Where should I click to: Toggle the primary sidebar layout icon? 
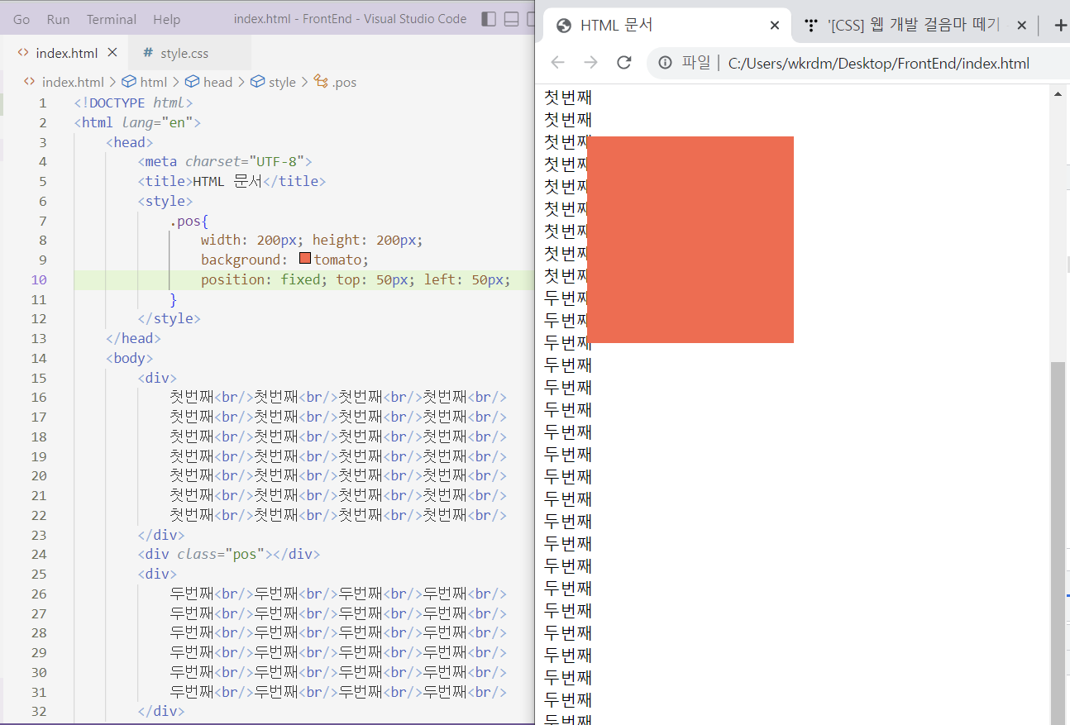click(489, 19)
